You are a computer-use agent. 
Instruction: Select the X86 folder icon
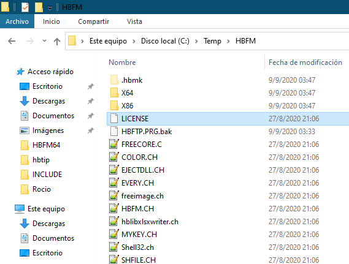[114, 105]
